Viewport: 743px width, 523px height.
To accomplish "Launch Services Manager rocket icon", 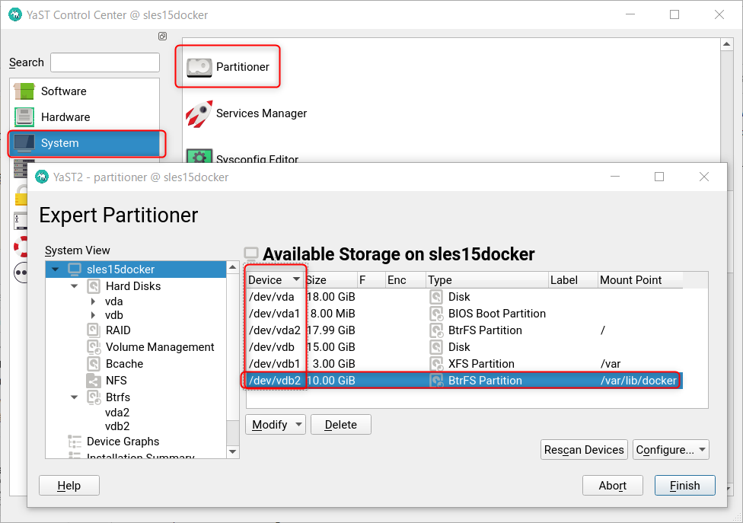I will [x=199, y=113].
